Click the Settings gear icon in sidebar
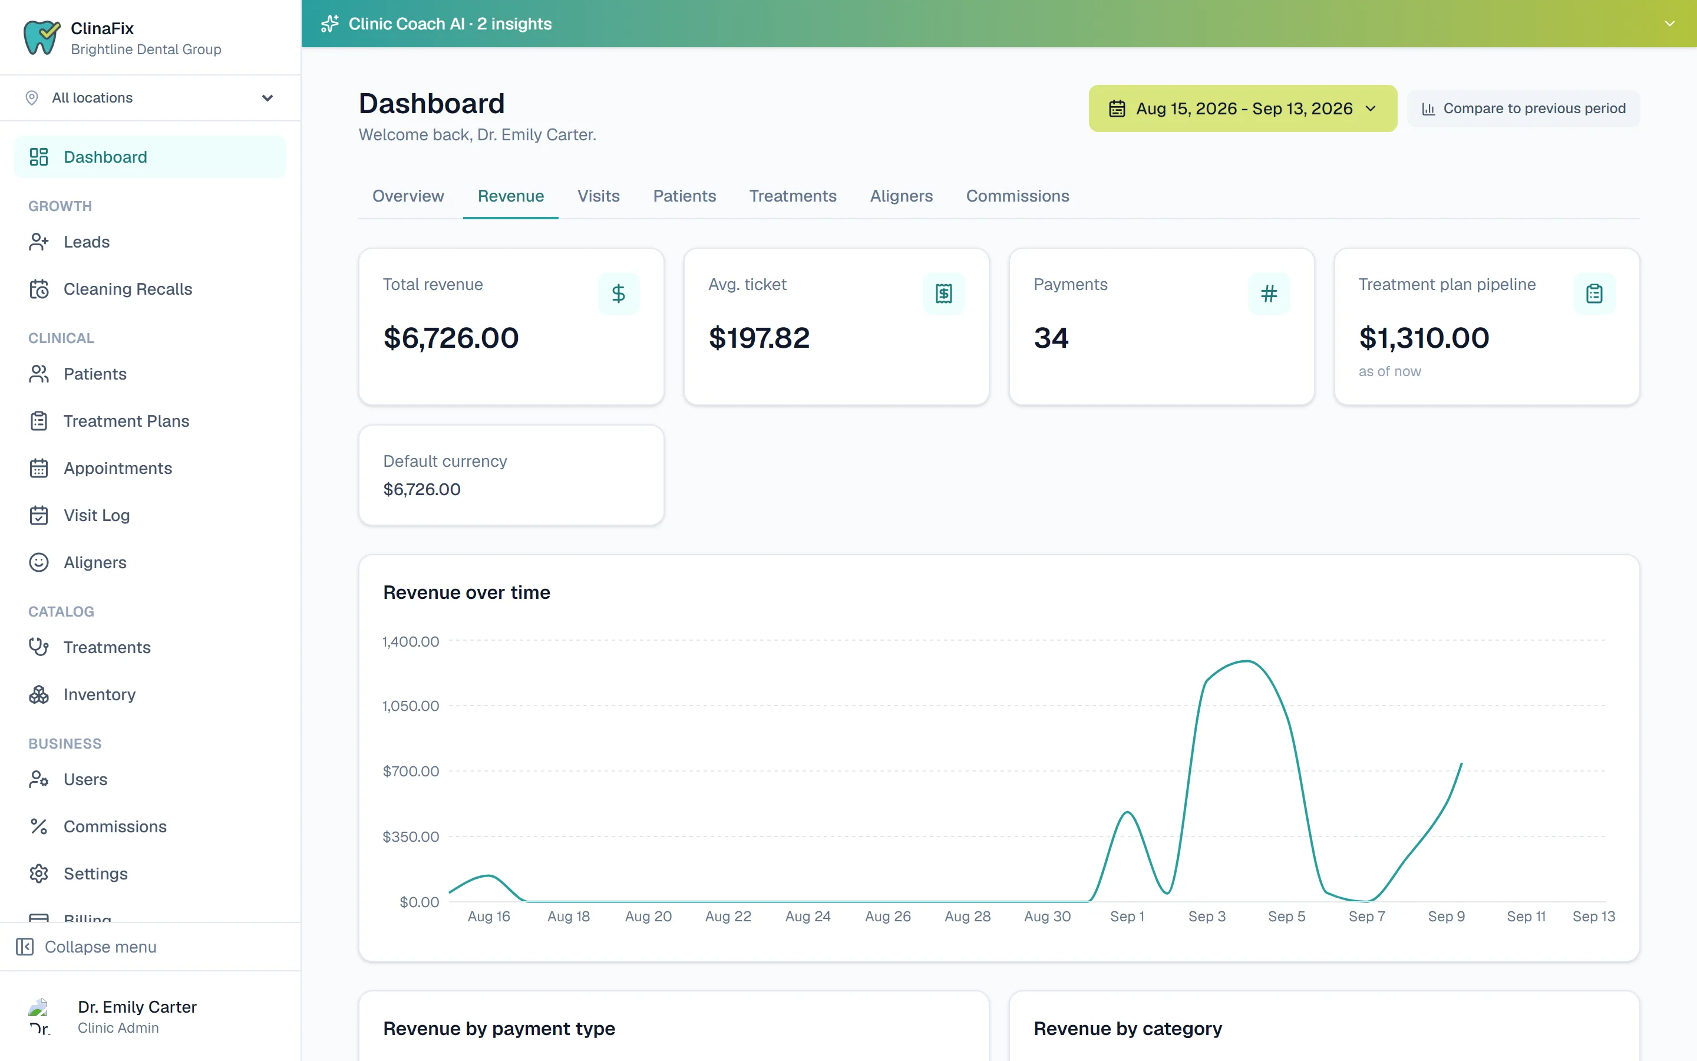 (x=38, y=873)
